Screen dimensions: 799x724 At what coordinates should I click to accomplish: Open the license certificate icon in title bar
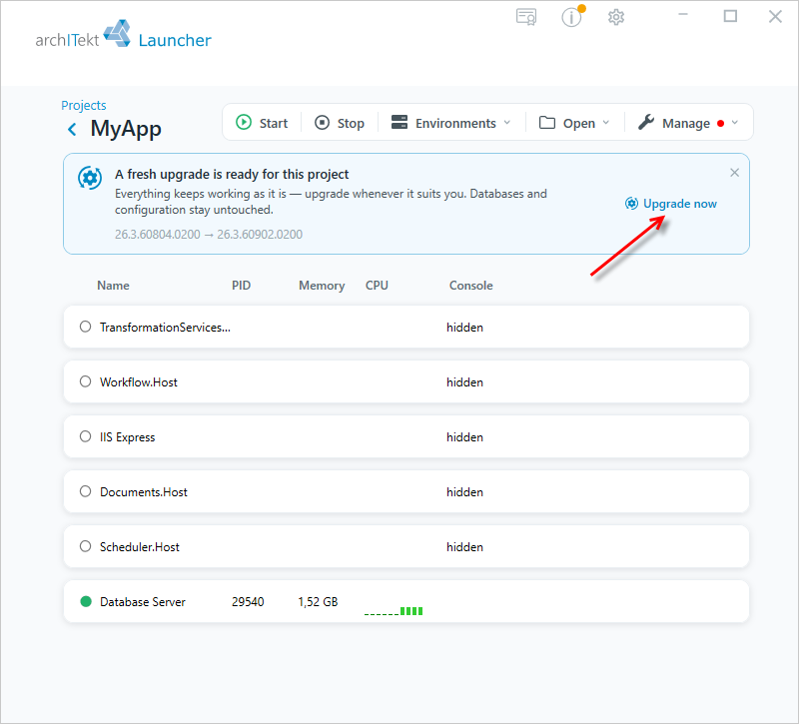[526, 17]
